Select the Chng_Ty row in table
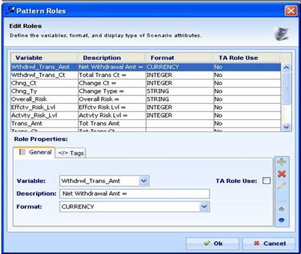 (x=146, y=91)
